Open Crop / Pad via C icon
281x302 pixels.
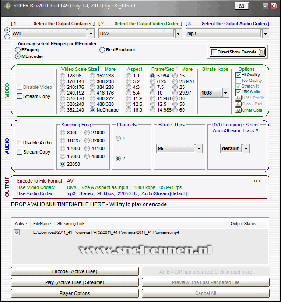238,104
